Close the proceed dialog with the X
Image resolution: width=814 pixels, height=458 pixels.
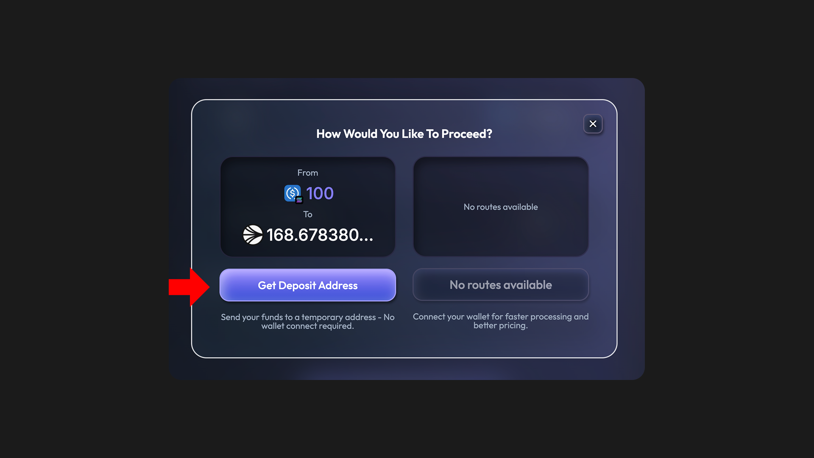click(593, 124)
